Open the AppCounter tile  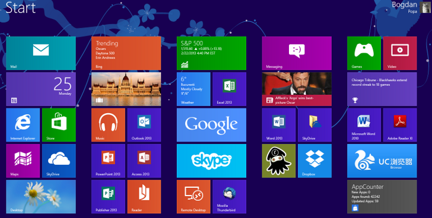coord(382,197)
